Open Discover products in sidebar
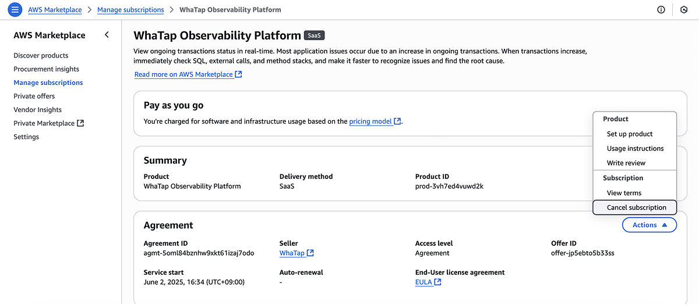The width and height of the screenshot is (699, 305). click(x=41, y=56)
